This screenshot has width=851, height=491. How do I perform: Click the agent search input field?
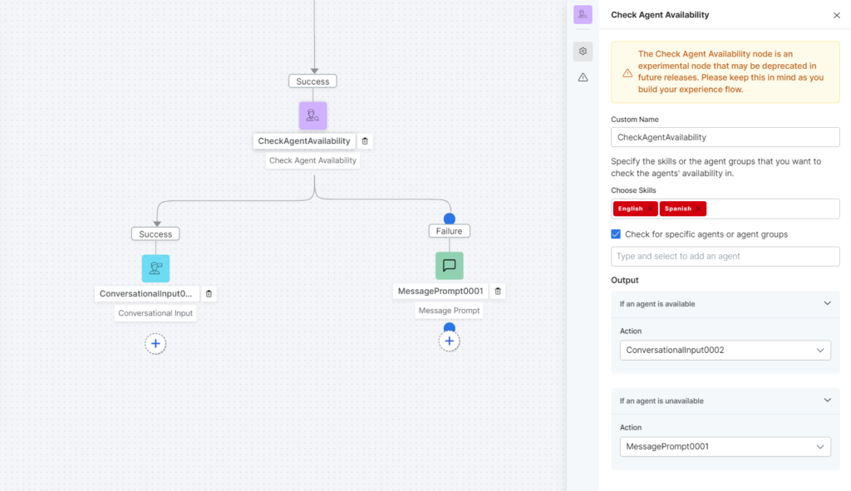pyautogui.click(x=725, y=256)
